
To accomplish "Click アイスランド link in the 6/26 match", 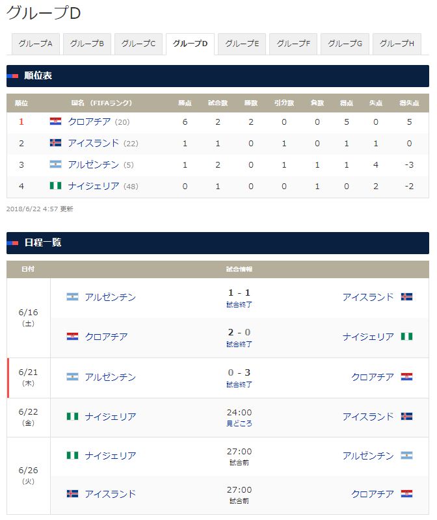I will 111,494.
